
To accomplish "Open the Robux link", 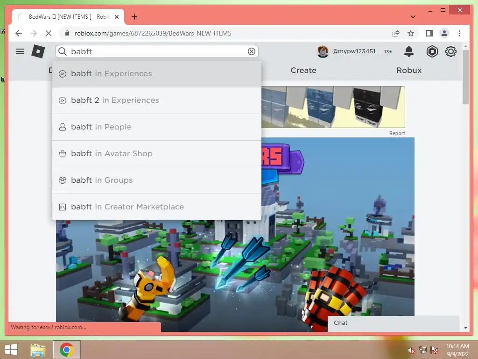I will tap(409, 70).
